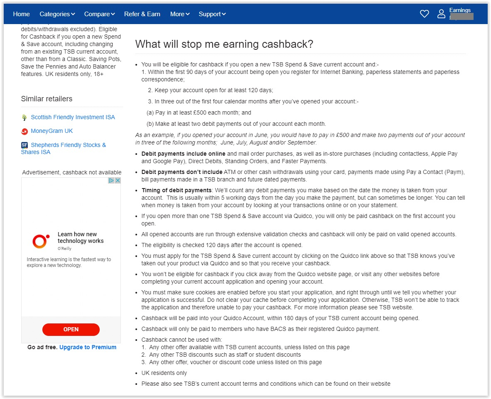Click the 'What will stop me earning cashback?' heading
491x399 pixels.
point(224,44)
